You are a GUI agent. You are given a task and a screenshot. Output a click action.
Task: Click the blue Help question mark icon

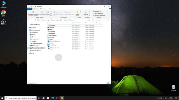click(110, 9)
